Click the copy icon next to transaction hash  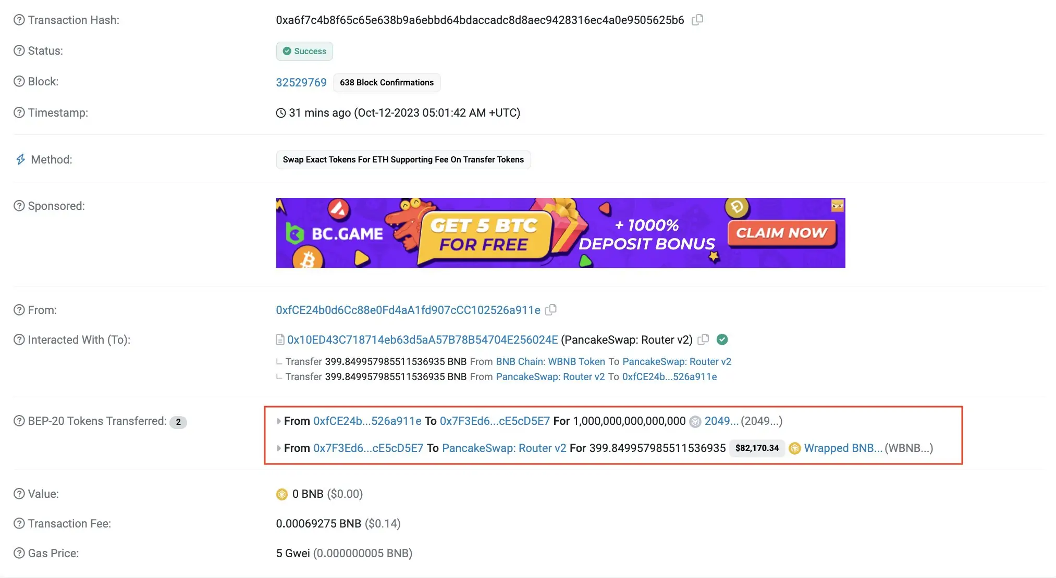point(697,19)
